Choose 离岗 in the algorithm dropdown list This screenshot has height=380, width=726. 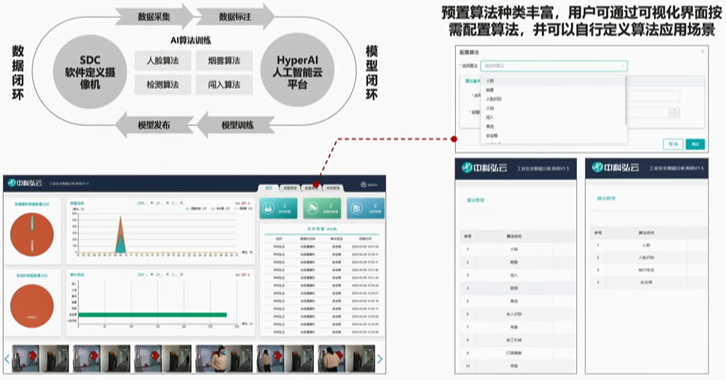pyautogui.click(x=553, y=126)
